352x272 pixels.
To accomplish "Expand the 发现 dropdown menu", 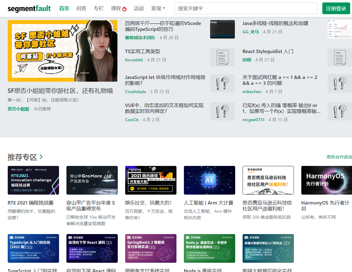I will pos(158,9).
